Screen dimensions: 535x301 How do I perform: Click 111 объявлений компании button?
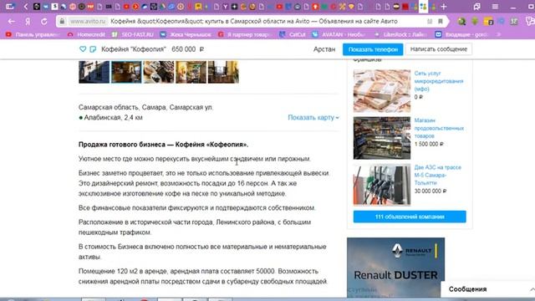click(x=410, y=217)
